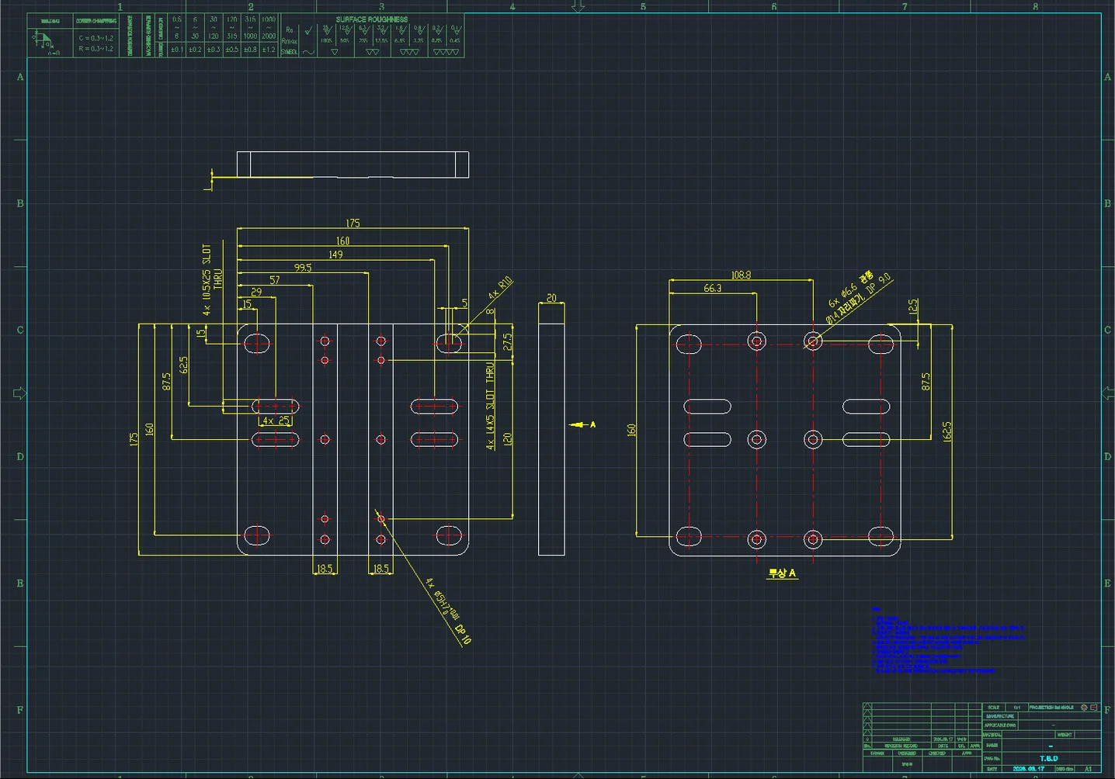
Task: Select the R = 0.3~1.2 chamfer note
Action: pyautogui.click(x=96, y=49)
